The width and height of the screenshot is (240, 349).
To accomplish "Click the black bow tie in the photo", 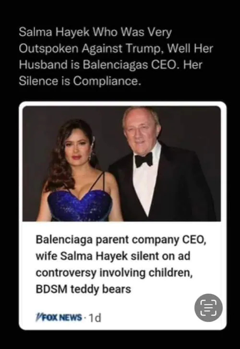I will (x=144, y=159).
